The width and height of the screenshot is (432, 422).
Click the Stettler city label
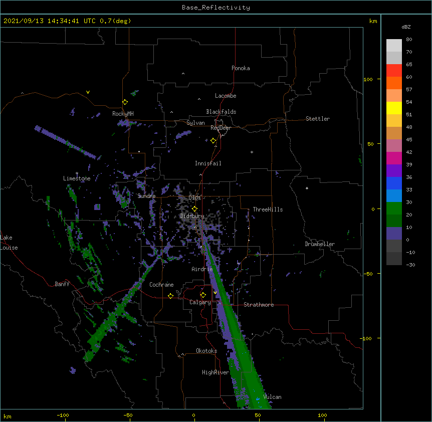click(318, 119)
